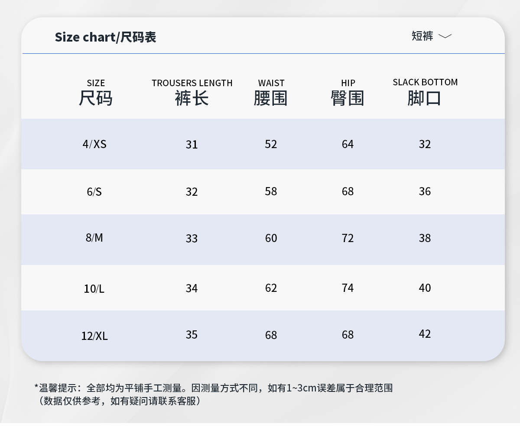Image resolution: width=520 pixels, height=430 pixels.
Task: Pick the 8/M size row label
Action: 94,238
